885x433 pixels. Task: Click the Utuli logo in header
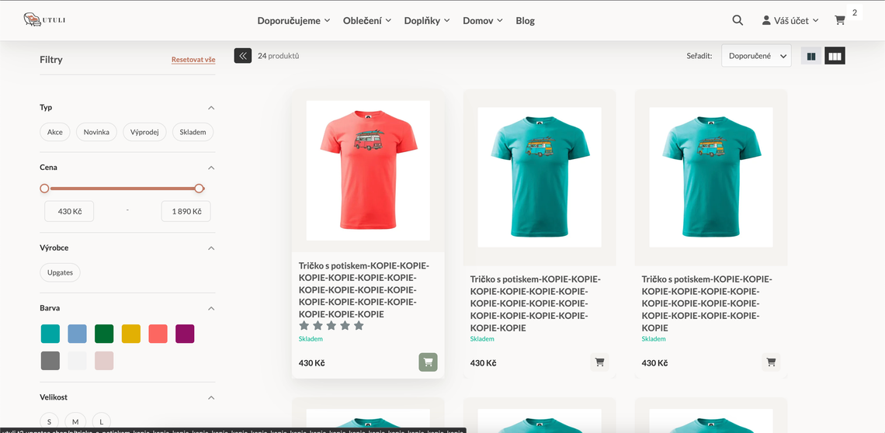tap(44, 20)
